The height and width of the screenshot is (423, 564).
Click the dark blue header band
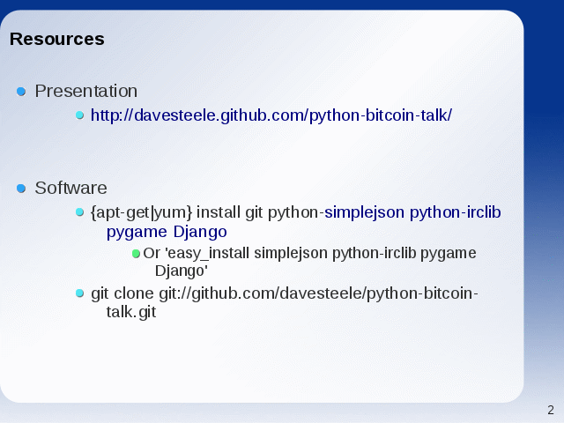coord(282,4)
